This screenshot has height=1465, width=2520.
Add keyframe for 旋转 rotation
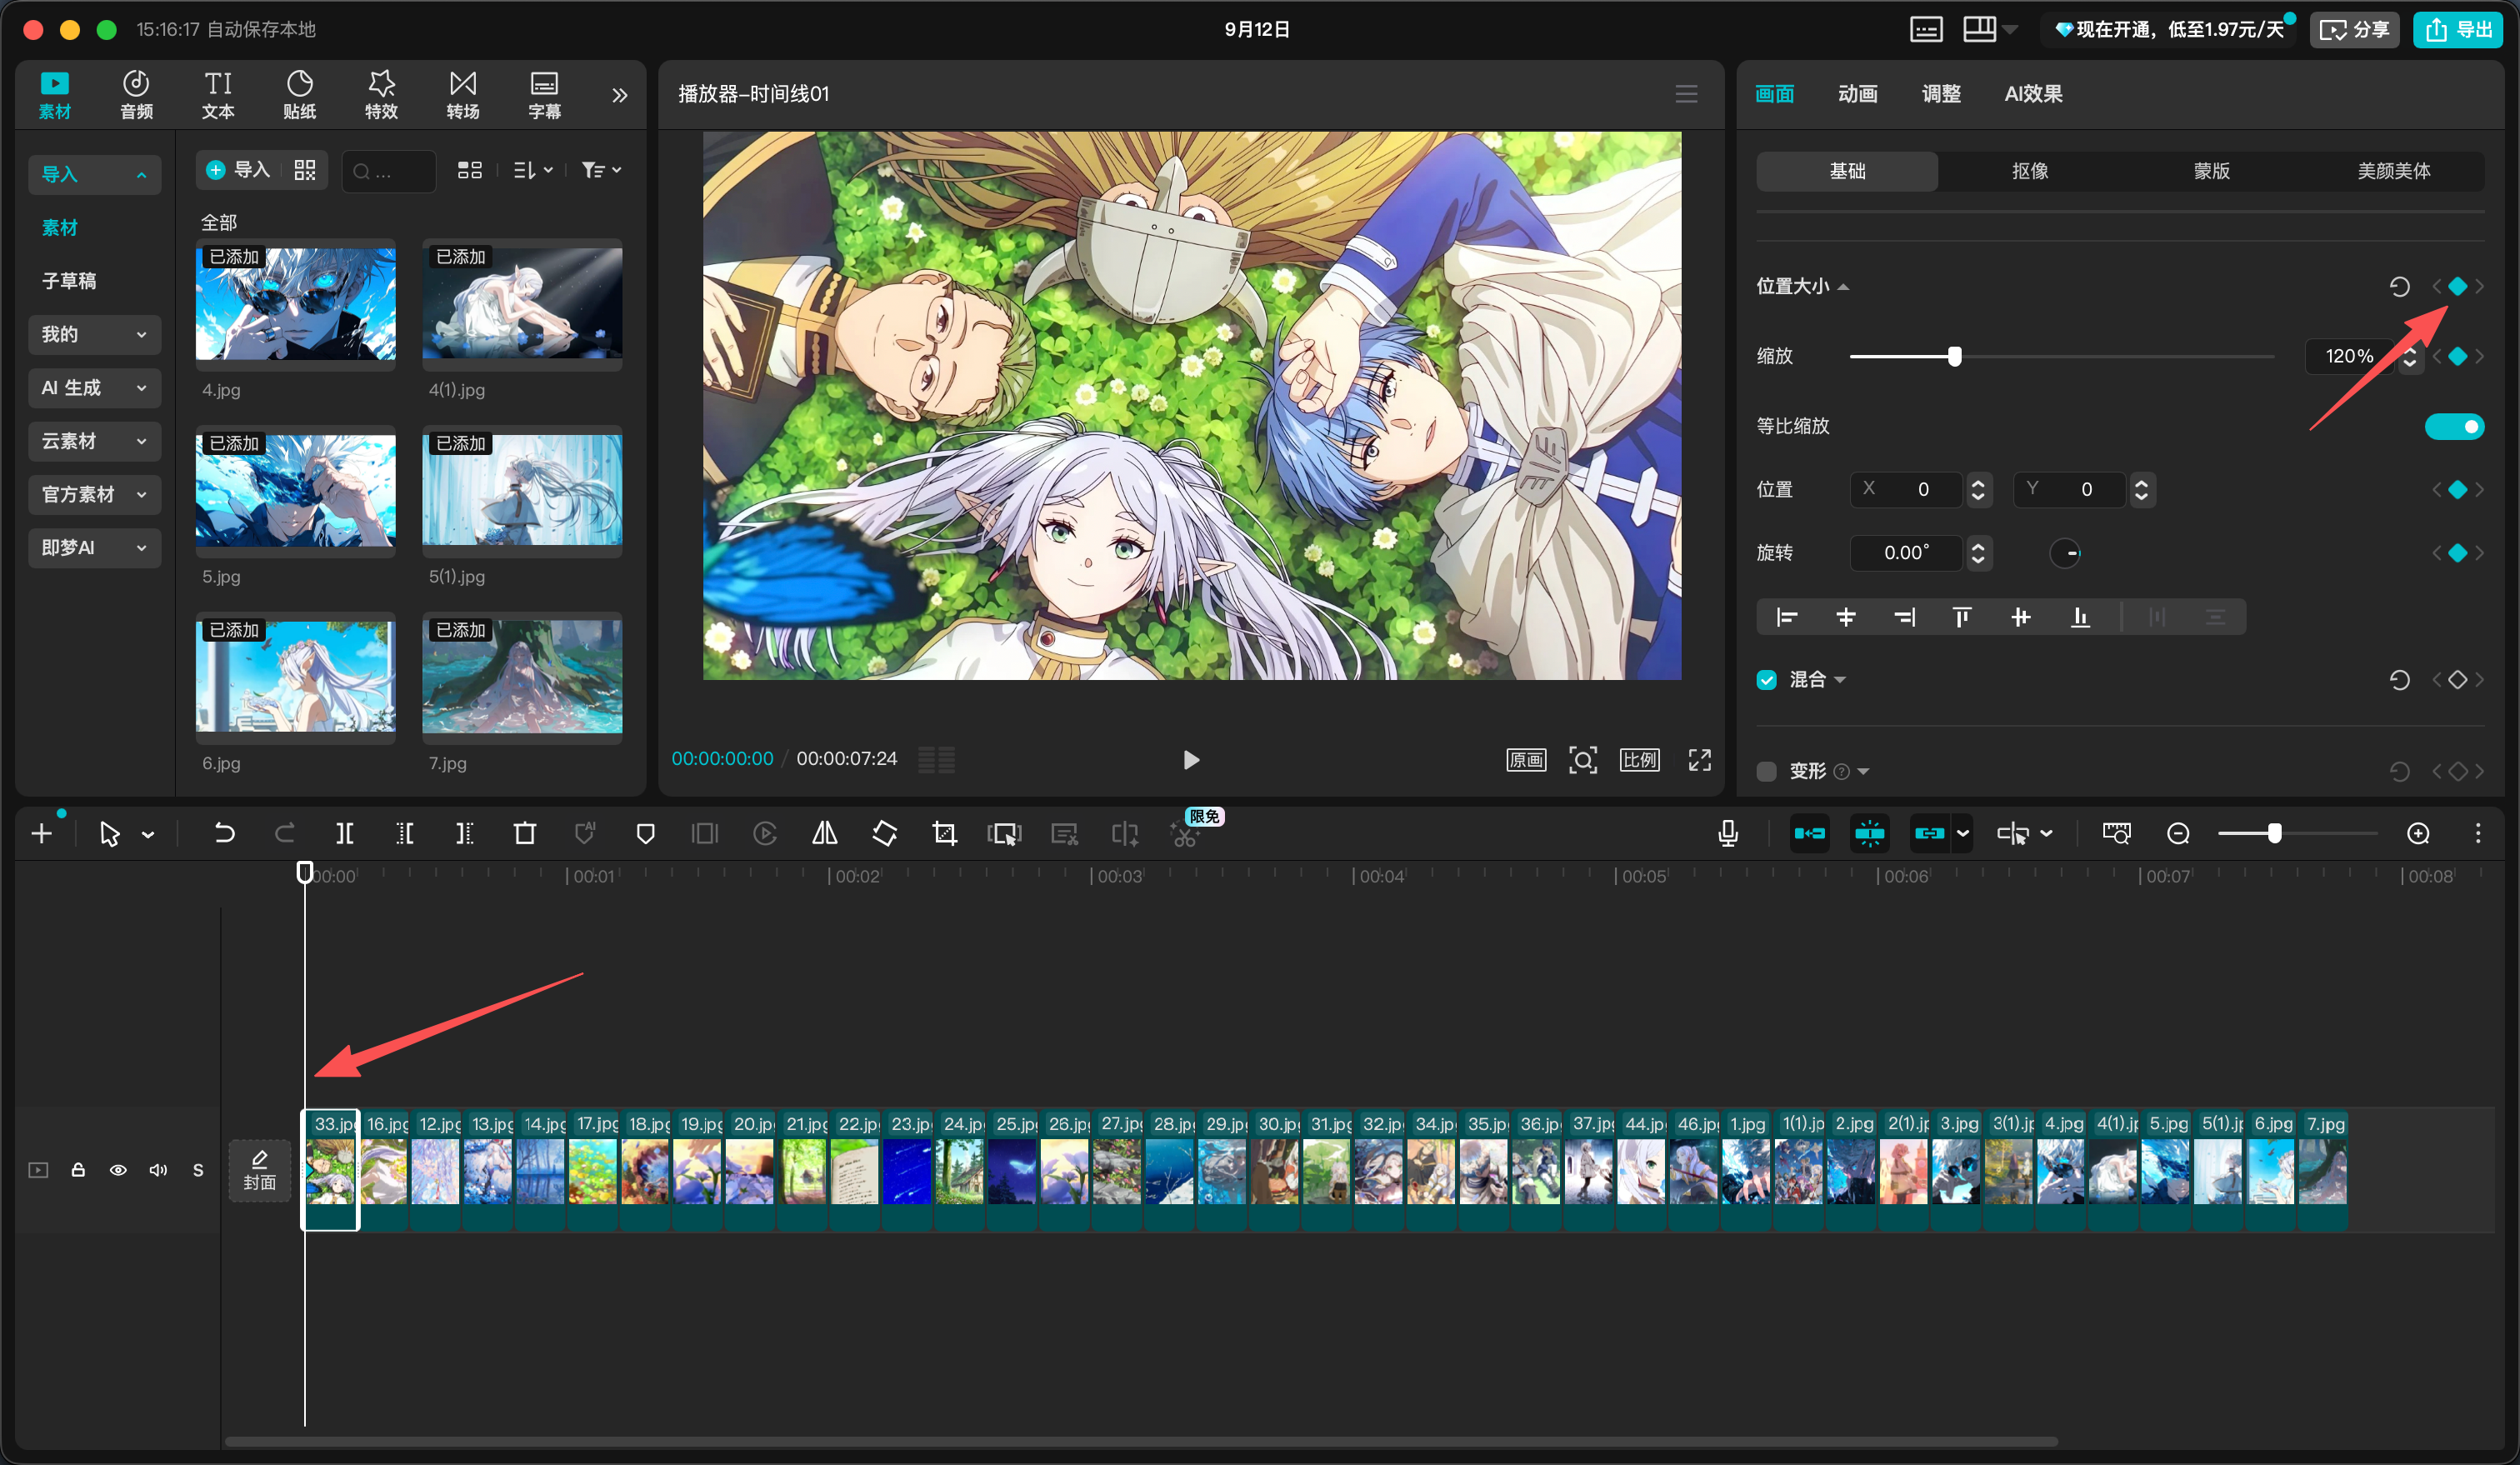point(2457,553)
